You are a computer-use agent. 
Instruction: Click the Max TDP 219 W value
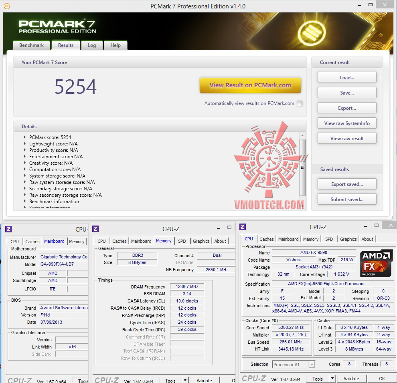pyautogui.click(x=347, y=260)
